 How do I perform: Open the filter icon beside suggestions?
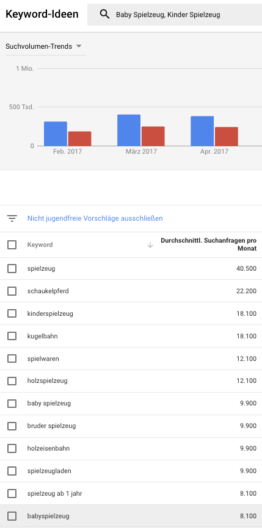coord(12,218)
